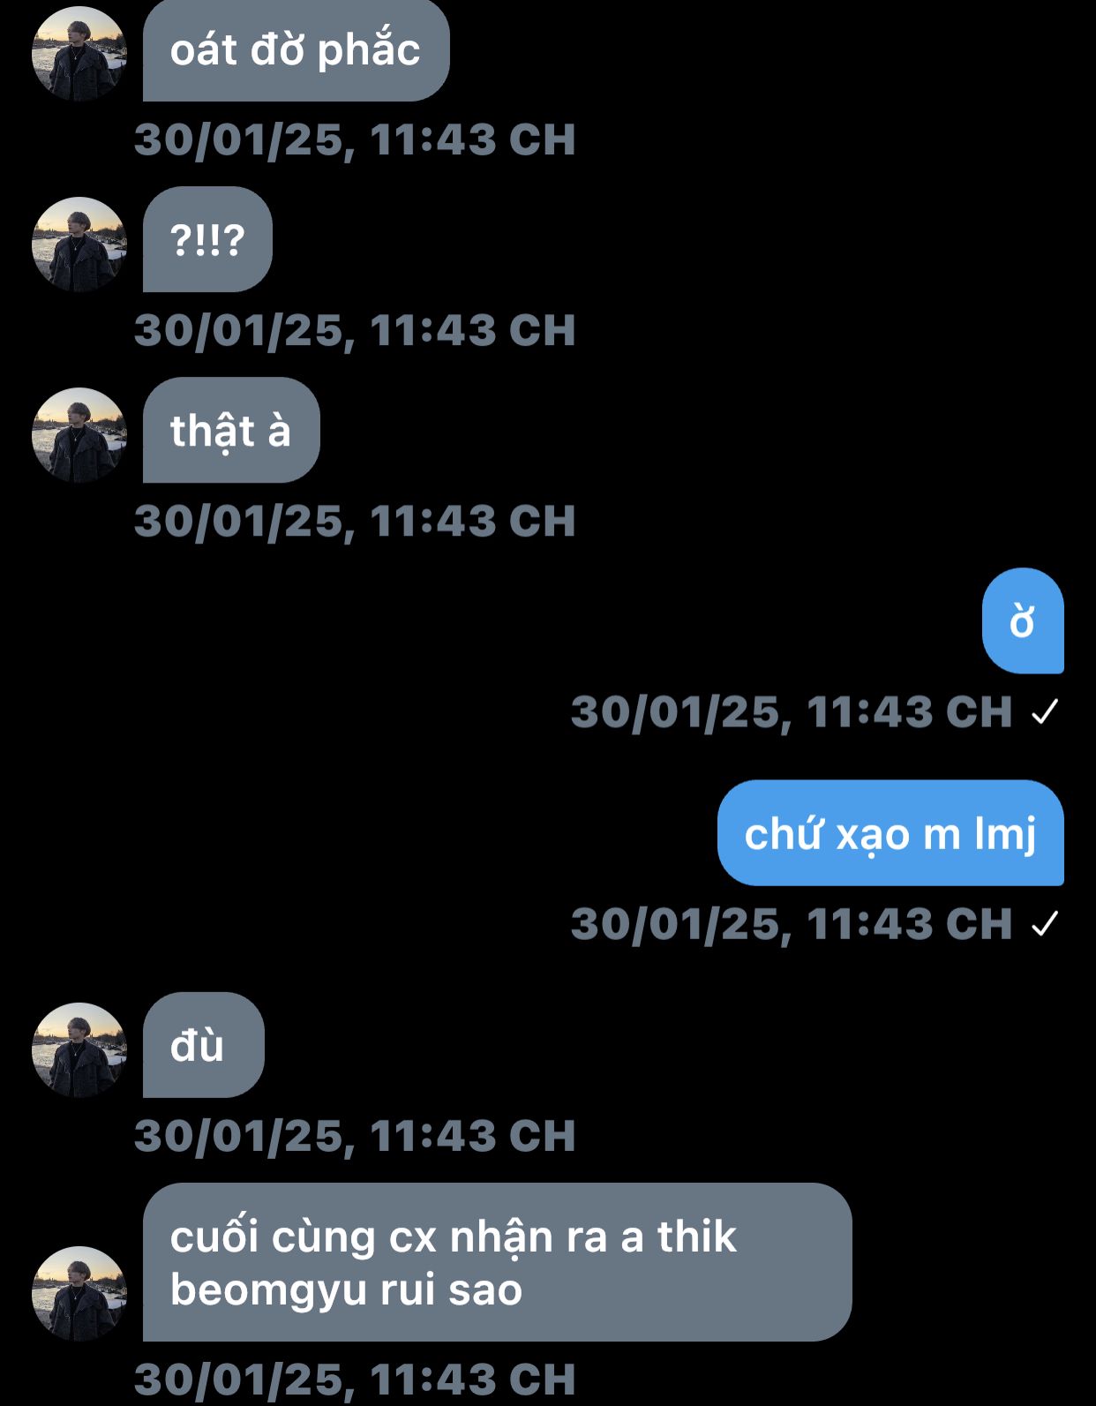
Task: Select the blue "ờ" sent bubble
Action: pyautogui.click(x=1023, y=620)
